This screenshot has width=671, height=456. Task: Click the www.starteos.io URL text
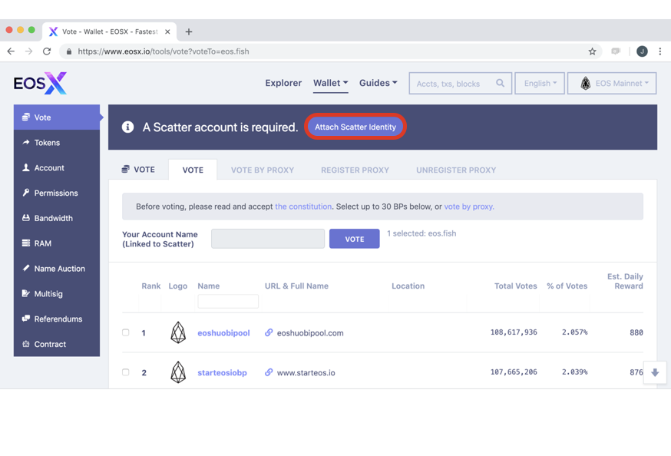click(x=306, y=372)
